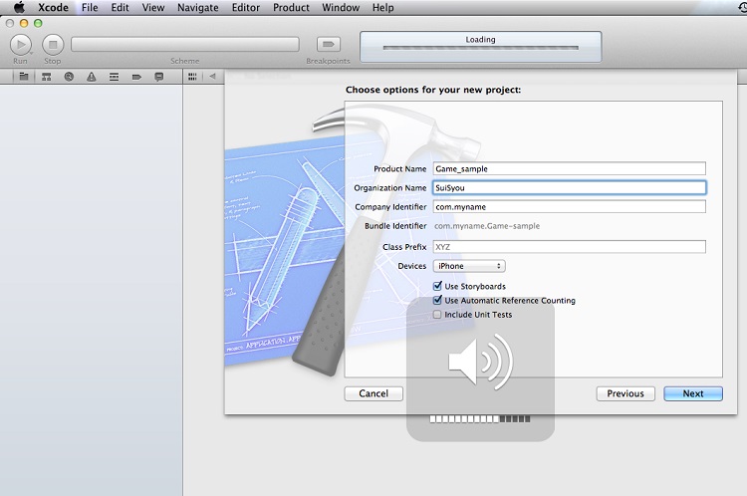The width and height of the screenshot is (747, 496).
Task: Click the yellow minimize window button
Action: click(x=24, y=23)
